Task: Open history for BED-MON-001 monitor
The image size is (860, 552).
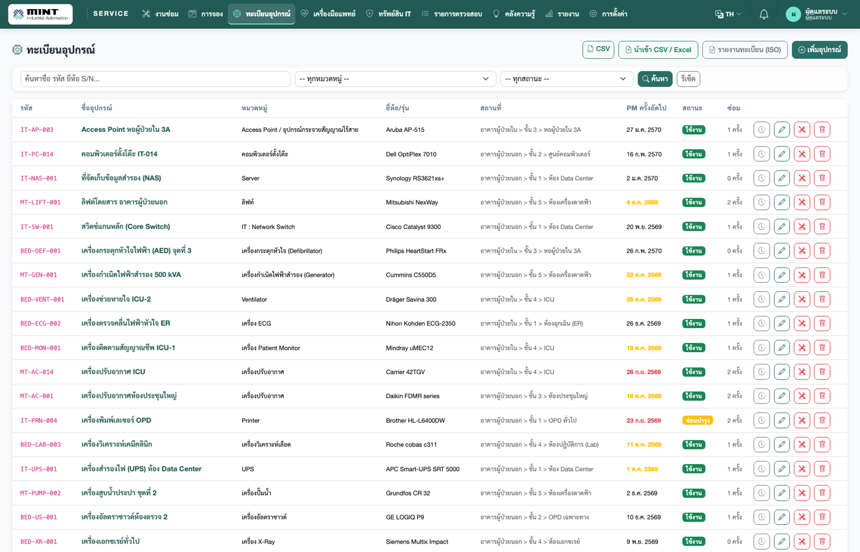Action: pos(761,348)
